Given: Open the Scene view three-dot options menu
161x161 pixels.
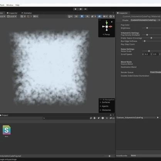Looking at the screenshot, I should tap(113, 13).
